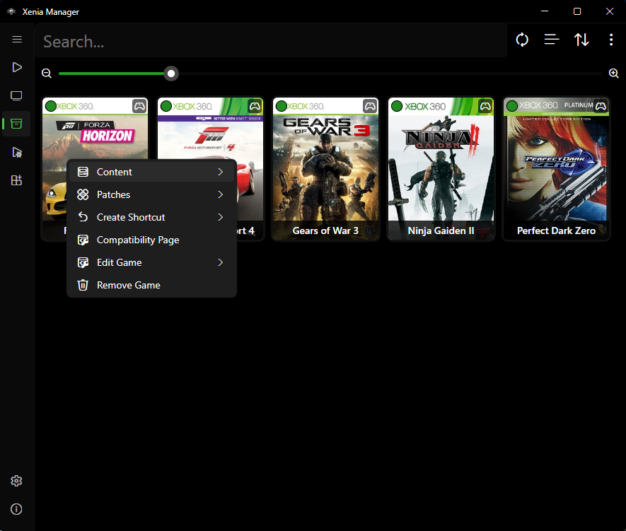Open Settings gear in sidebar
This screenshot has width=626, height=531.
click(x=16, y=481)
